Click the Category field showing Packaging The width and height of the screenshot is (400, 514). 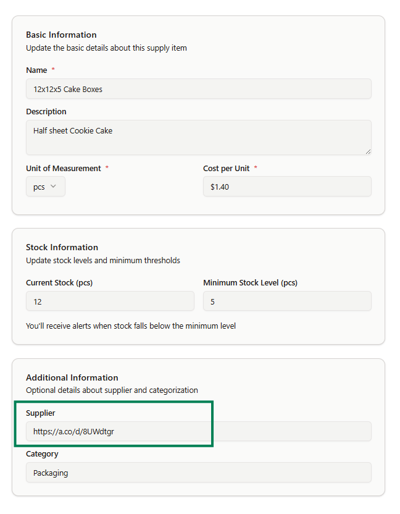pyautogui.click(x=198, y=473)
